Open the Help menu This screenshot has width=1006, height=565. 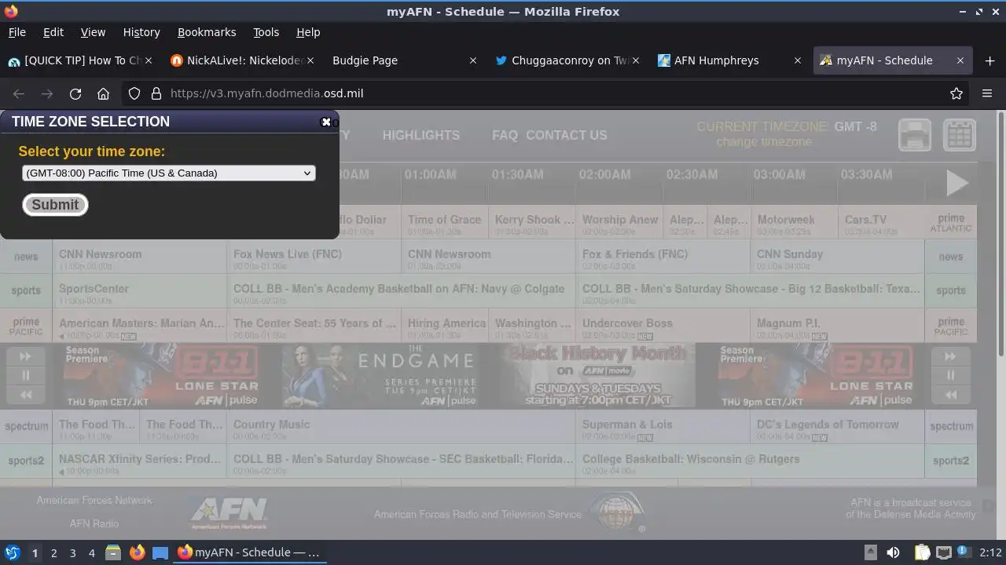(308, 32)
